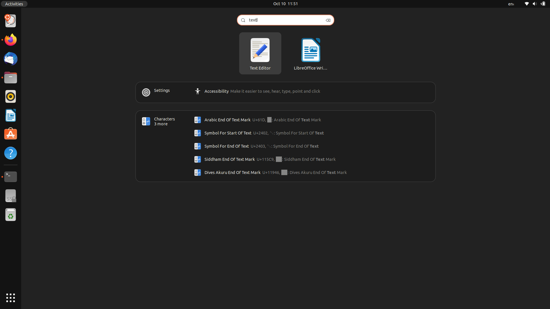The image size is (550, 309).
Task: Select Symbol For Start Of Text result
Action: 228,133
